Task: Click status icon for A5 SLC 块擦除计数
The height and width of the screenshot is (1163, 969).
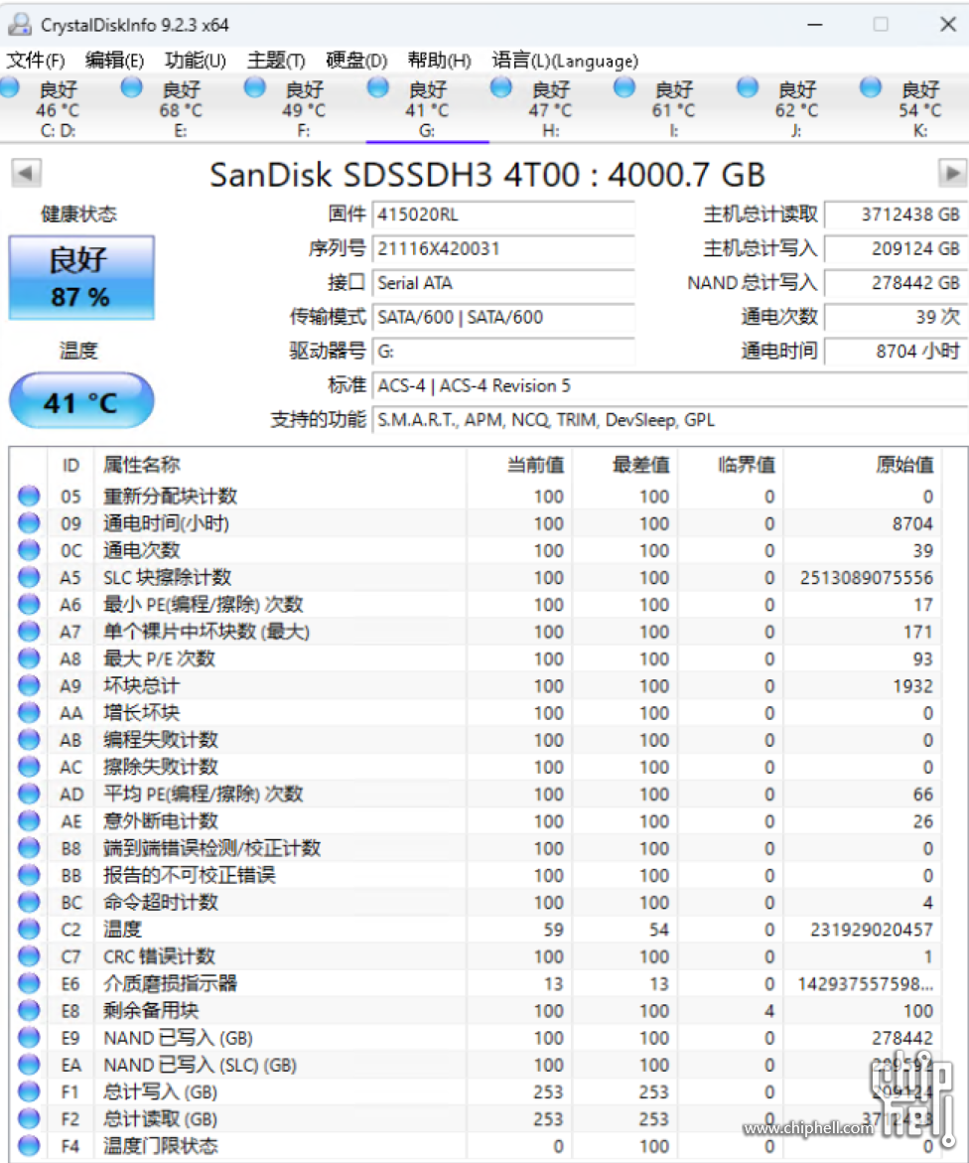Action: [x=29, y=577]
